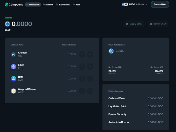Click the Collateral Asset column header
This screenshot has height=132, width=176.
click(17, 45)
